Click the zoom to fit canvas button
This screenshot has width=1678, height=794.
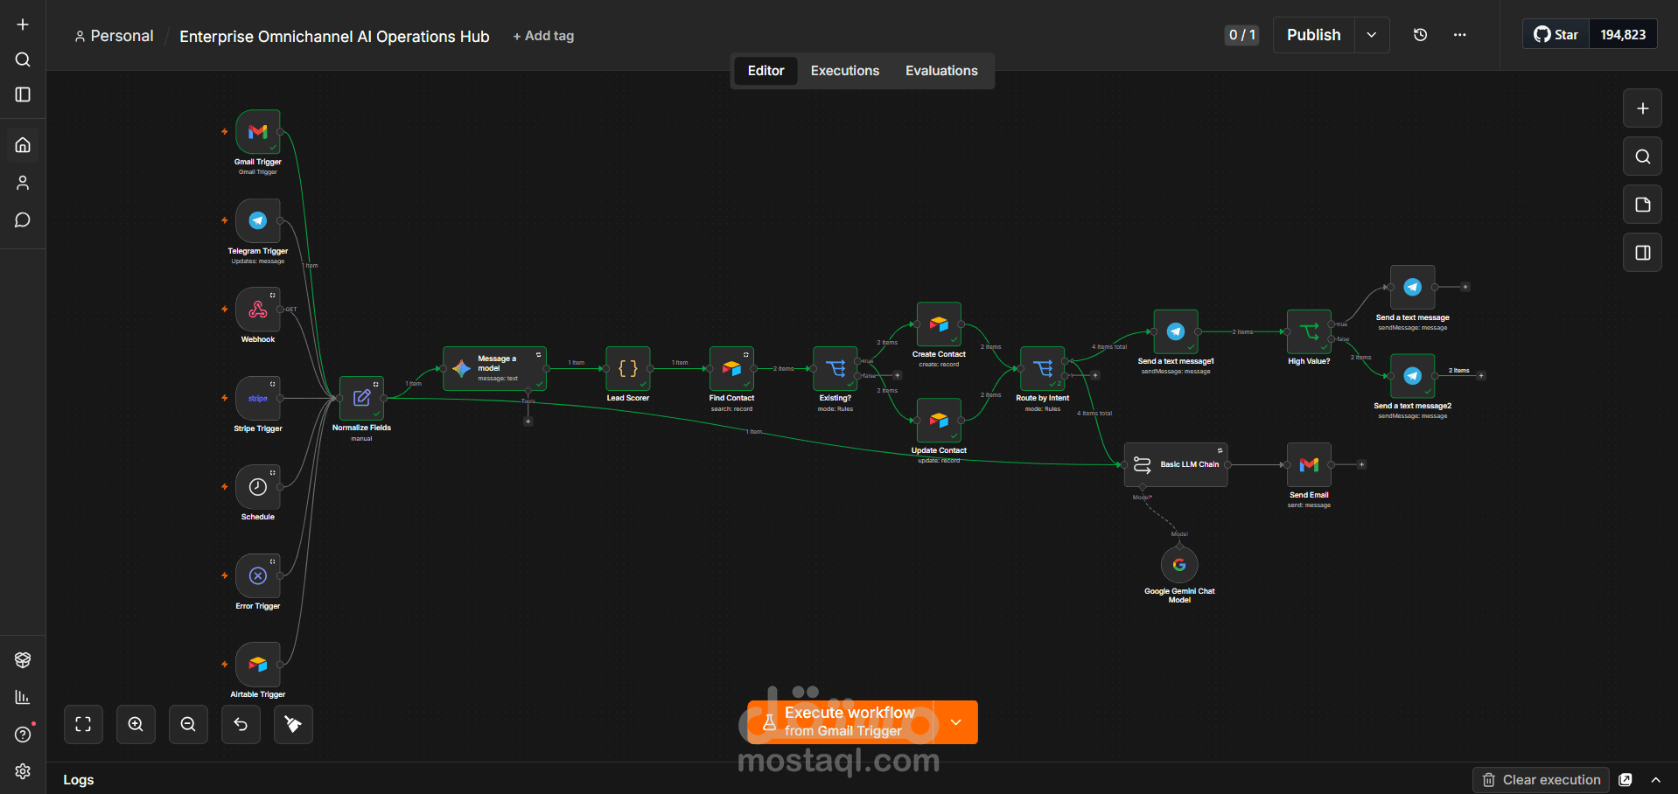(x=83, y=724)
